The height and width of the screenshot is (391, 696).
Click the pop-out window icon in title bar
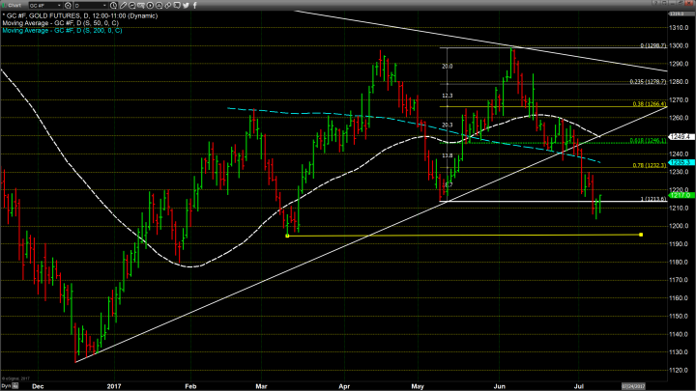point(664,3)
